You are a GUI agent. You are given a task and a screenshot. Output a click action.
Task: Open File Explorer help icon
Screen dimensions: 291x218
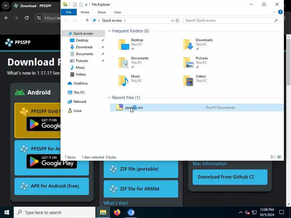(x=280, y=12)
